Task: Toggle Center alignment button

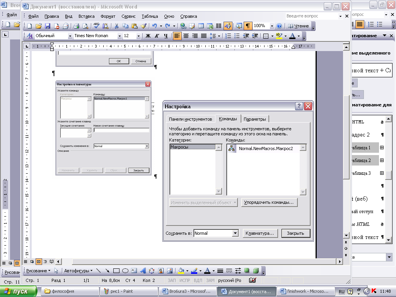Action: click(x=186, y=36)
